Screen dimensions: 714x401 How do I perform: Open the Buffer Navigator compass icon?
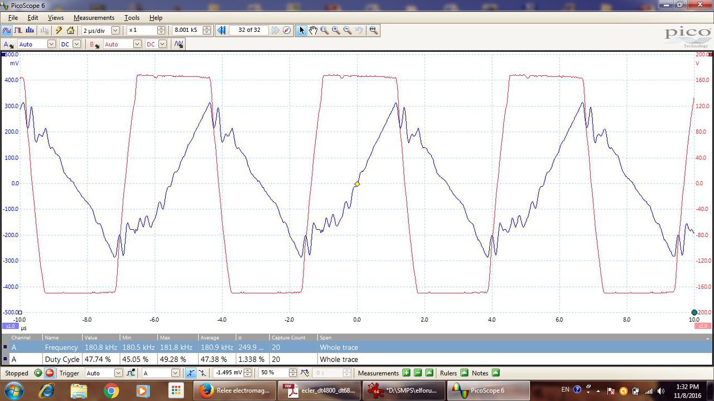[x=287, y=30]
